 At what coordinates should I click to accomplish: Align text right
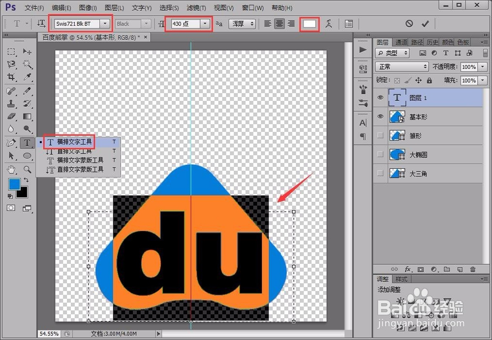click(x=291, y=24)
